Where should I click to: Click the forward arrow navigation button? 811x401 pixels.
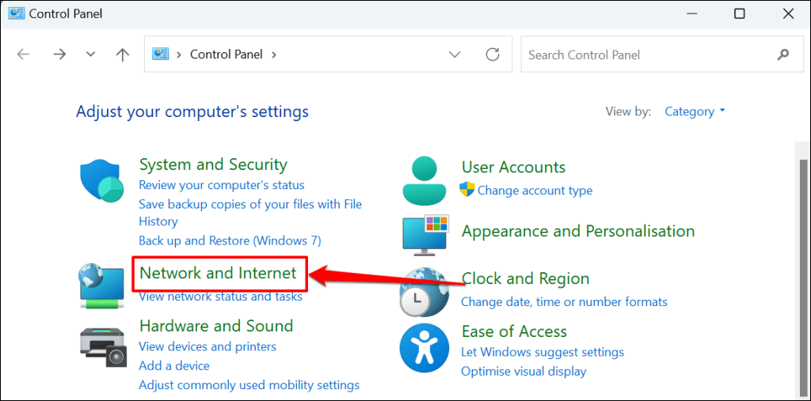click(x=60, y=55)
